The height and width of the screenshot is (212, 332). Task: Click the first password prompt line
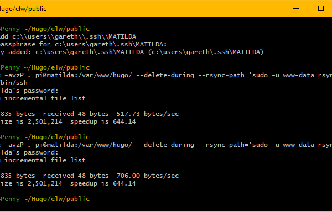pyautogui.click(x=29, y=91)
